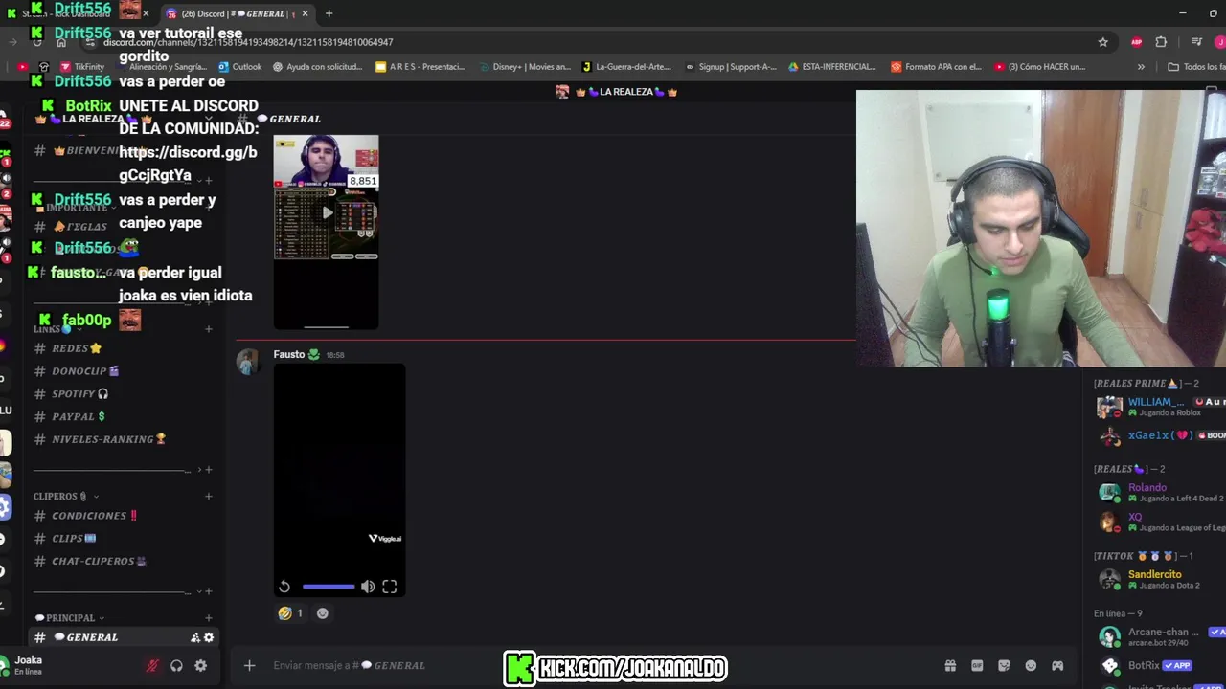This screenshot has height=689, width=1226.
Task: Open the GIF picker
Action: pos(977,665)
